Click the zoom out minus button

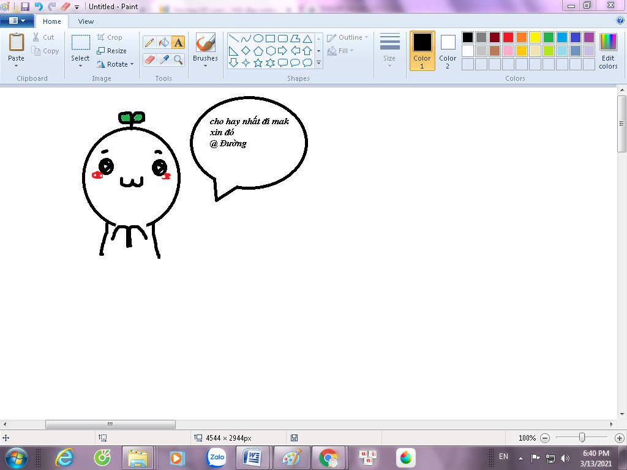tap(544, 438)
